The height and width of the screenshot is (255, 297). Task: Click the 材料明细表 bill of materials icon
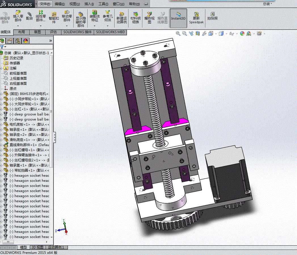(x=135, y=18)
